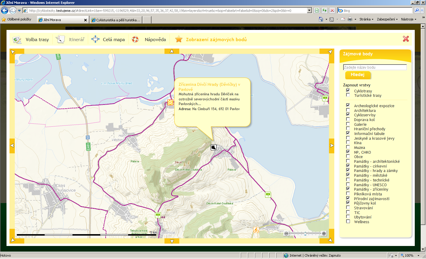
Task: Pan the map to the lower-right corner arrow
Action: pos(330,240)
